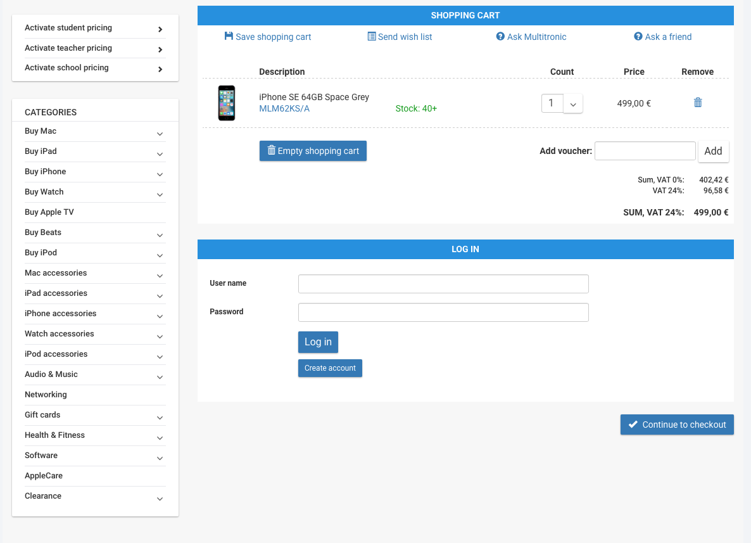
Task: Expand the Audio & Music chevron
Action: 160,377
